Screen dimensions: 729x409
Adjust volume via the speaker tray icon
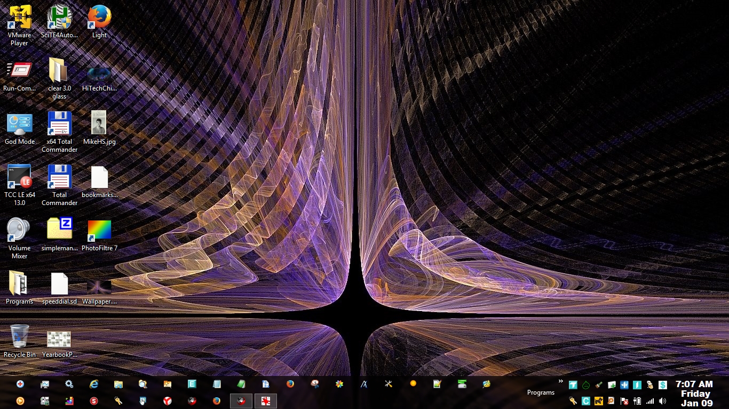pyautogui.click(x=663, y=401)
